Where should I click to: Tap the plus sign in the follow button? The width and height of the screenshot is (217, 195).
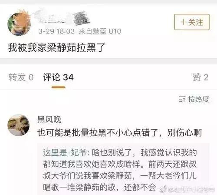[x=183, y=22]
